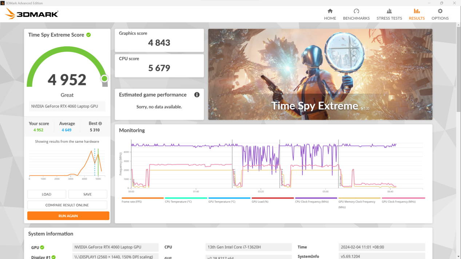
Task: Click Sorry, no data available message
Action: tap(159, 107)
